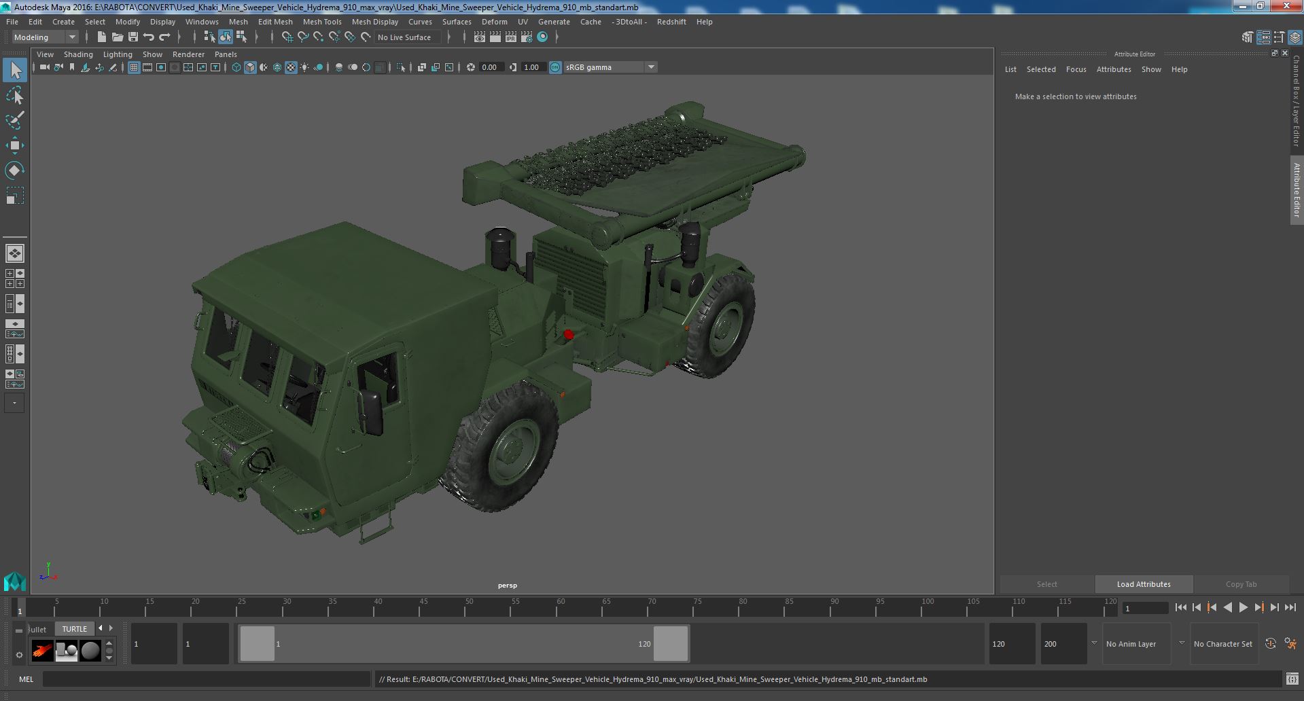Switch to four-view pane layout
Screen dimensions: 1304x701
15,278
